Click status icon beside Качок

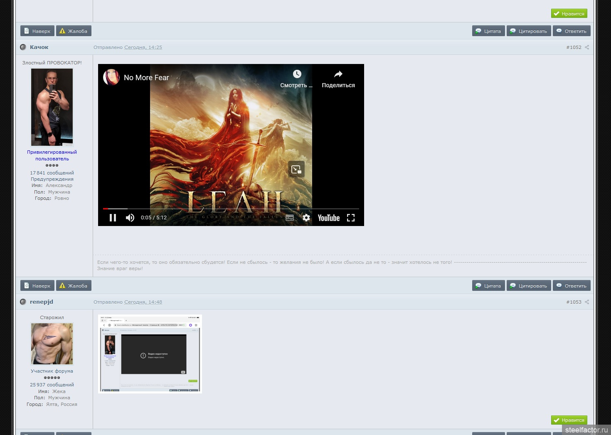(x=23, y=47)
